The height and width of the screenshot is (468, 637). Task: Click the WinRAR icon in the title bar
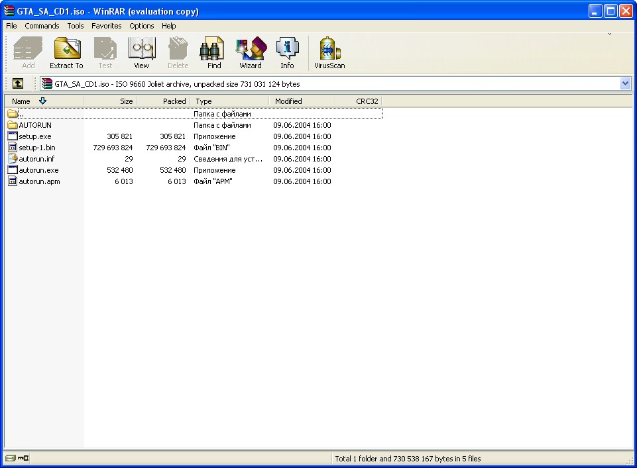pyautogui.click(x=9, y=11)
